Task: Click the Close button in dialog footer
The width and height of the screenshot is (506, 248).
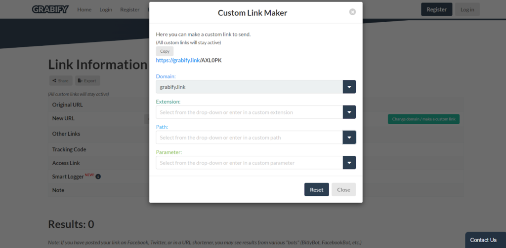Action: pos(344,189)
